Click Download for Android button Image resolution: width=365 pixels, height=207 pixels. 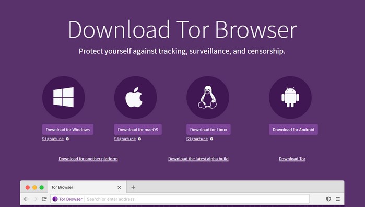click(x=293, y=130)
